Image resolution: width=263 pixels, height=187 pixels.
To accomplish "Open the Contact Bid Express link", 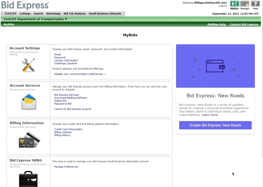I will pos(244,24).
